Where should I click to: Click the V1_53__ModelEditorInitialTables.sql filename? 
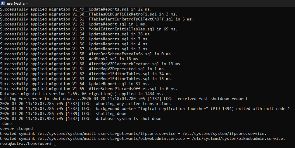(114, 29)
